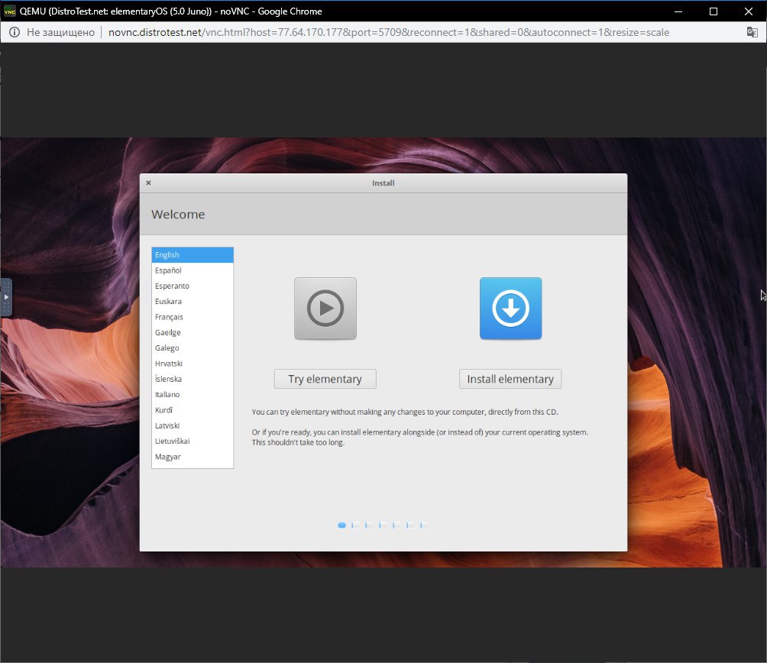Screen dimensions: 767x663
Task: Click the grey play icon for Try elementary
Action: tap(325, 309)
